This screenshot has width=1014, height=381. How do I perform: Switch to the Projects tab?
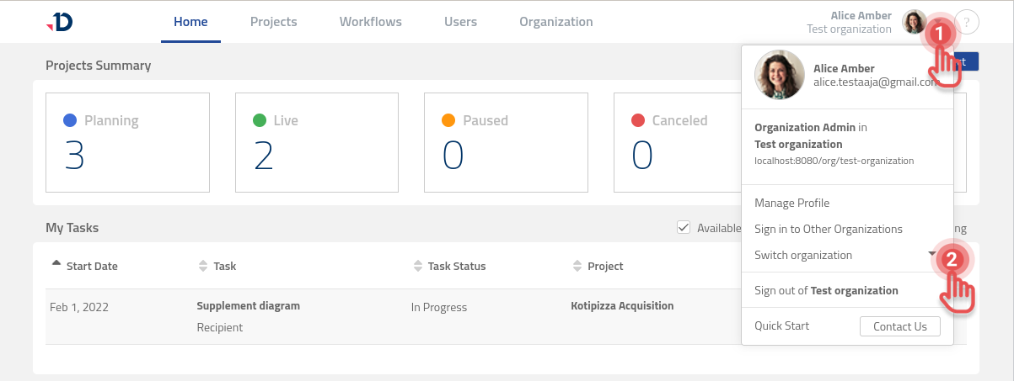click(x=273, y=22)
